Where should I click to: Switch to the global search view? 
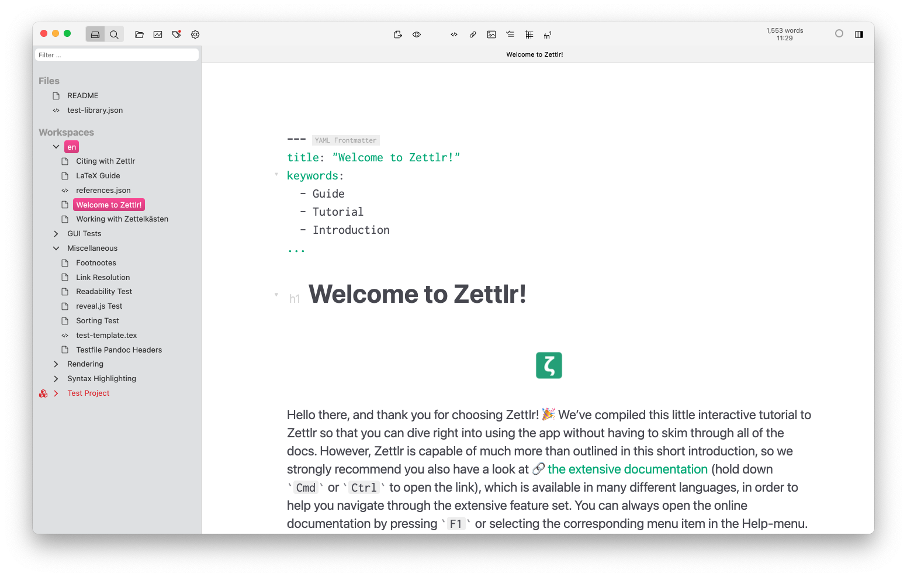[x=115, y=34]
